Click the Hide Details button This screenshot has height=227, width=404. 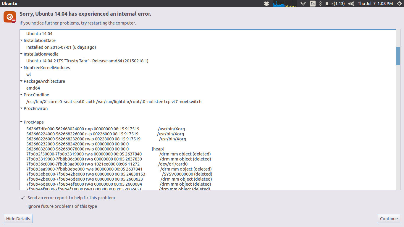point(18,219)
